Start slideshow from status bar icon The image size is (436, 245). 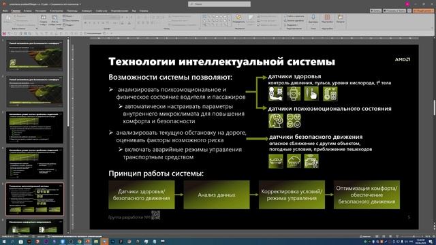click(x=397, y=236)
